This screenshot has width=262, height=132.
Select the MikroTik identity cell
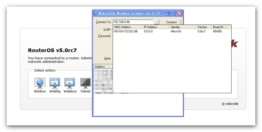[x=176, y=31]
